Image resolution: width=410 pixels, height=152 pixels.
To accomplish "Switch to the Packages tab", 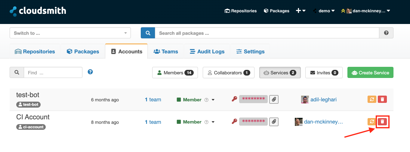I will (x=83, y=52).
